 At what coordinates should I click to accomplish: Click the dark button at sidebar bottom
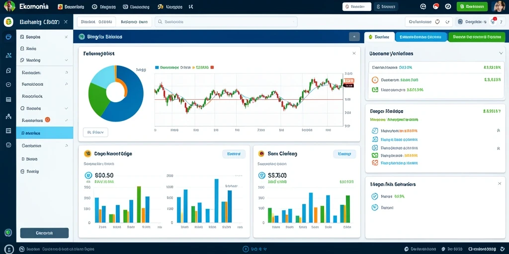pos(44,233)
